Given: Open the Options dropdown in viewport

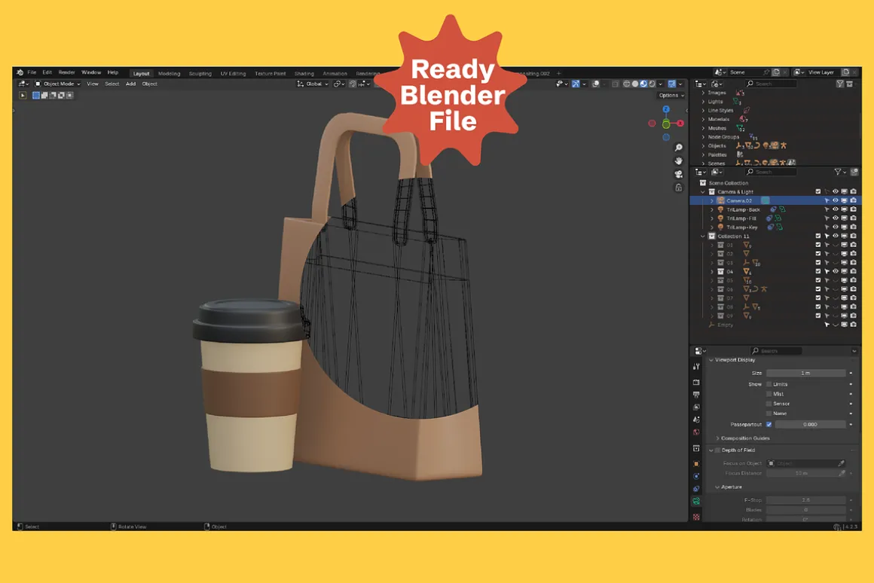Looking at the screenshot, I should pos(671,96).
